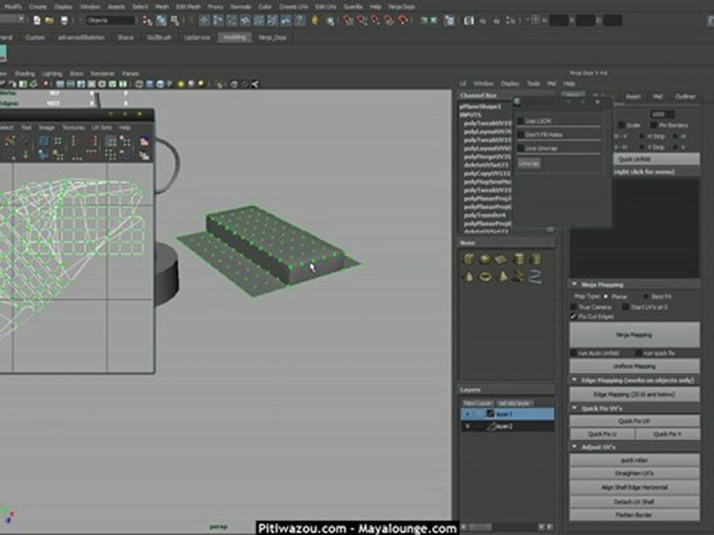Image resolution: width=714 pixels, height=535 pixels.
Task: Open the Outliner tab in Ninja Dojo
Action: [685, 97]
